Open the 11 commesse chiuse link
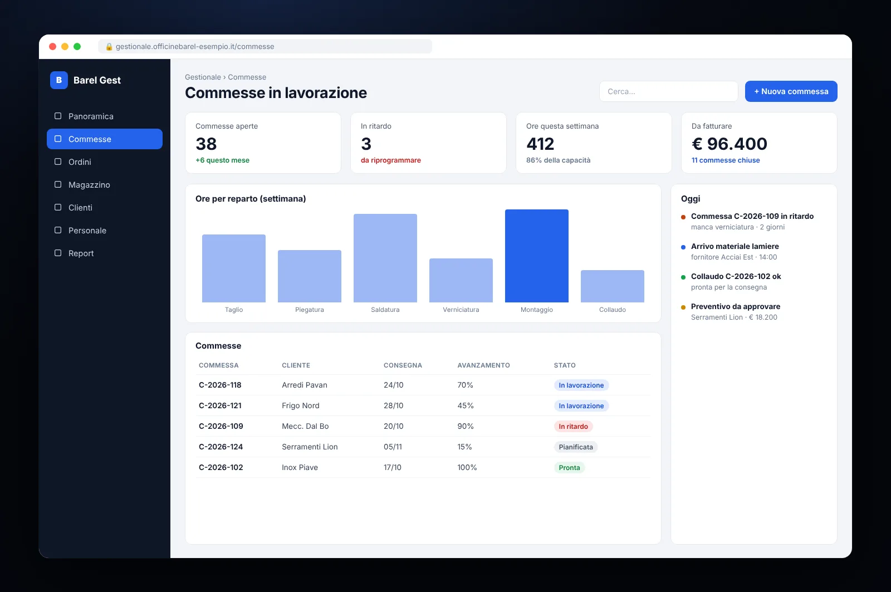The height and width of the screenshot is (592, 891). click(x=726, y=160)
